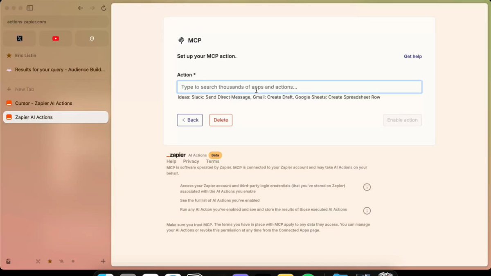491x276 pixels.
Task: Switch to Cursor - Zapier AI Actions tab
Action: [x=56, y=103]
